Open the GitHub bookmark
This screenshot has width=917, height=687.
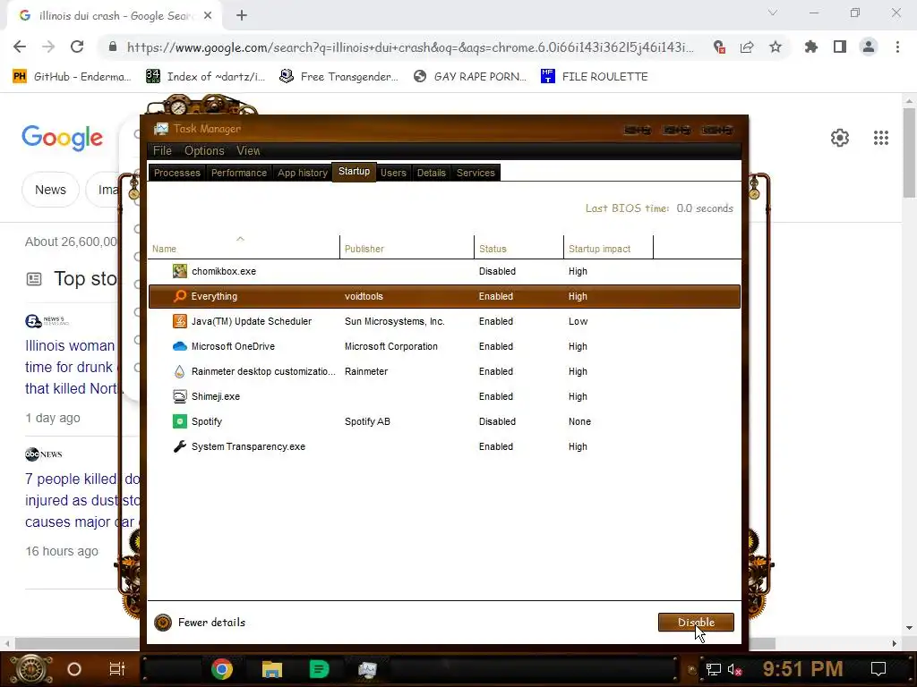click(71, 77)
